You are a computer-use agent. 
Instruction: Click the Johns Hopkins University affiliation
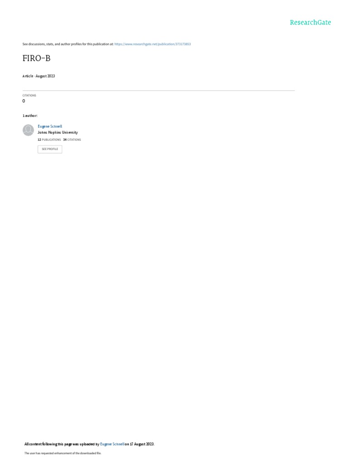[x=58, y=133]
